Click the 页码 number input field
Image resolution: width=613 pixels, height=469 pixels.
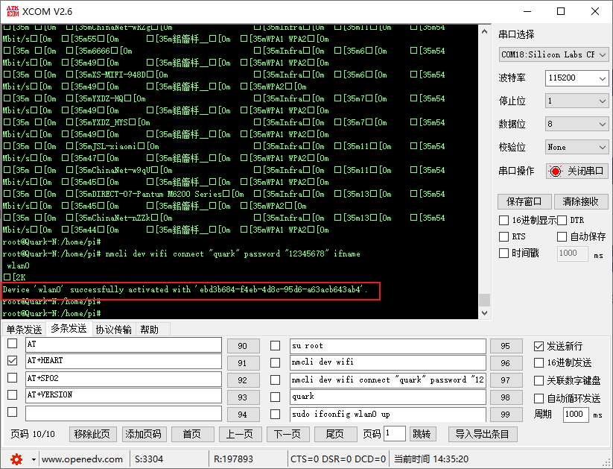click(395, 434)
